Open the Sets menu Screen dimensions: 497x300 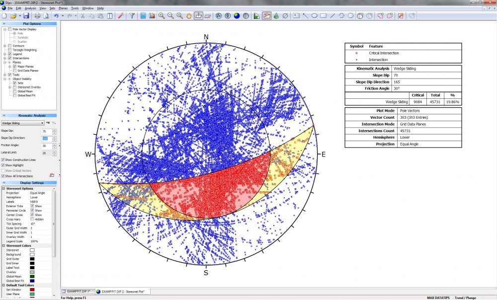[52, 8]
